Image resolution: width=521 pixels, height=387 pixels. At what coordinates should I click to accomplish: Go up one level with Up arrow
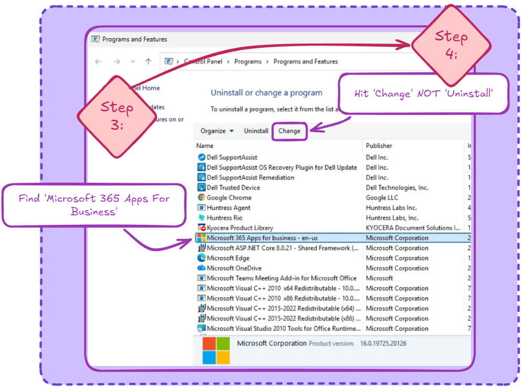(149, 61)
